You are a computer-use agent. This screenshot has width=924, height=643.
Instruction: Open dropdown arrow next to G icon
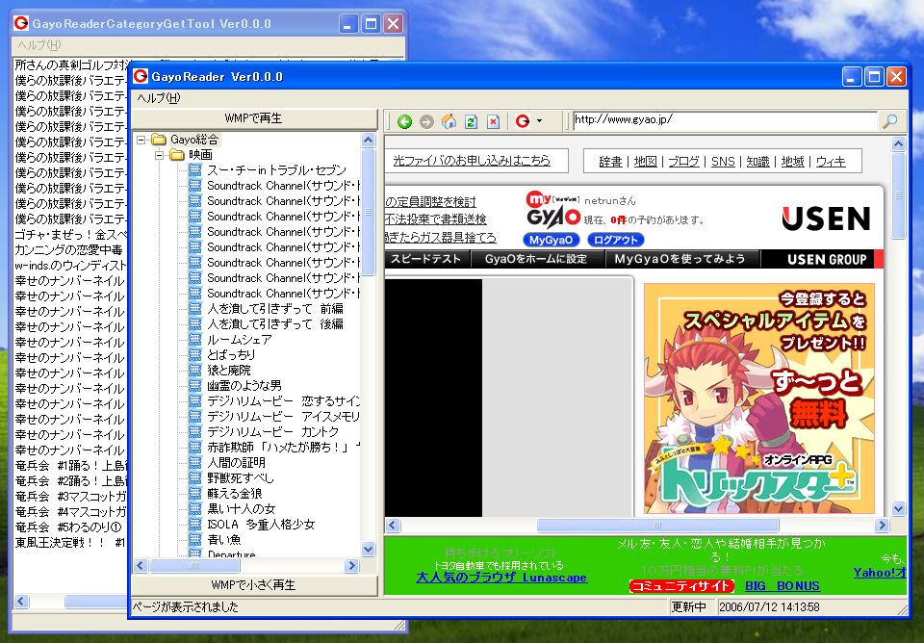tap(539, 121)
